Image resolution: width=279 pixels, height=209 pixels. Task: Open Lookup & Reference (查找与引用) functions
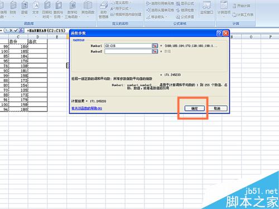59,9
